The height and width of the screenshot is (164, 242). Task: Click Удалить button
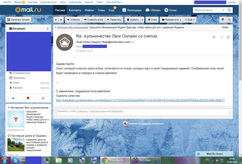(133, 20)
